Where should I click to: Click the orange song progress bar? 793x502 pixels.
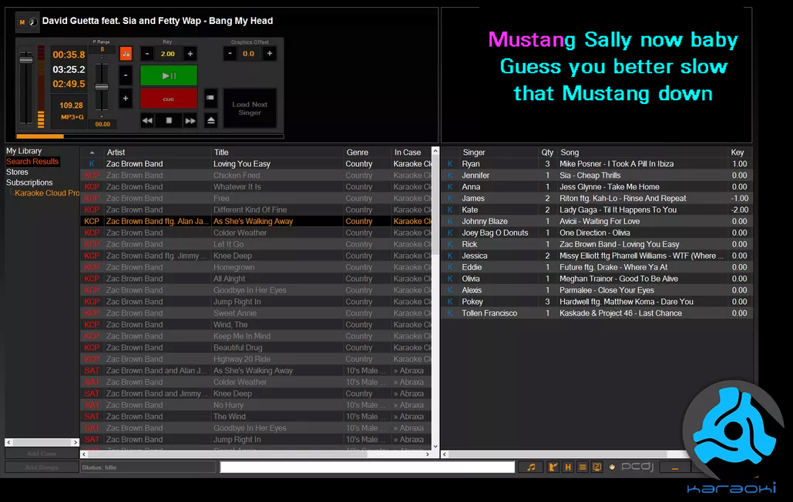pyautogui.click(x=40, y=136)
